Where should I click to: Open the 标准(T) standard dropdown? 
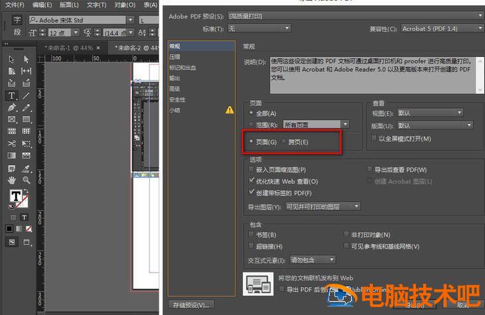click(x=259, y=29)
